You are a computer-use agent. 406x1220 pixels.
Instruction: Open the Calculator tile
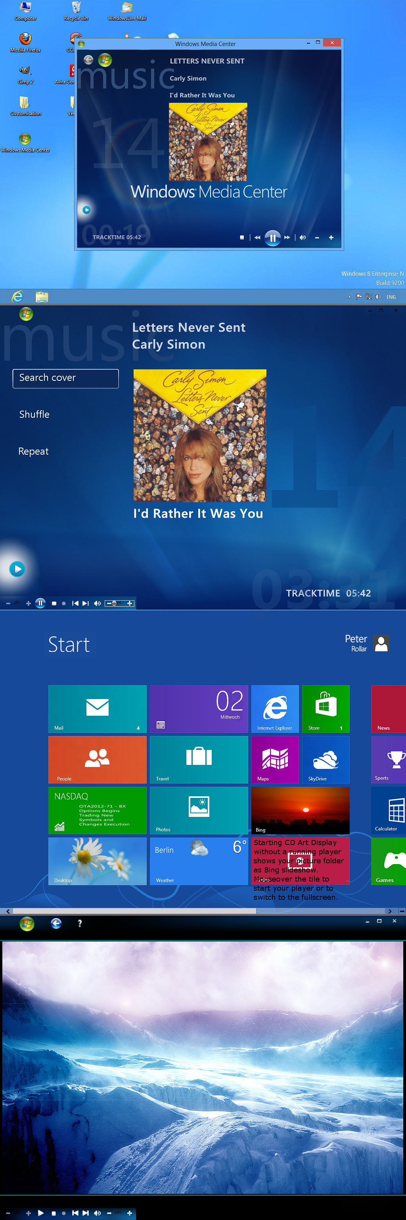click(x=389, y=810)
